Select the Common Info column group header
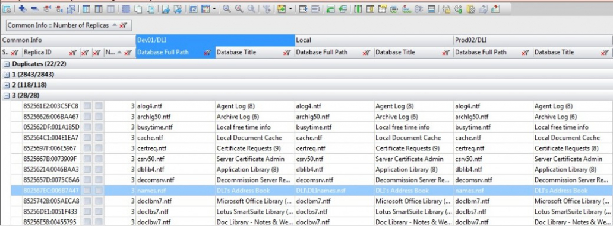The height and width of the screenshot is (226, 613). point(68,40)
